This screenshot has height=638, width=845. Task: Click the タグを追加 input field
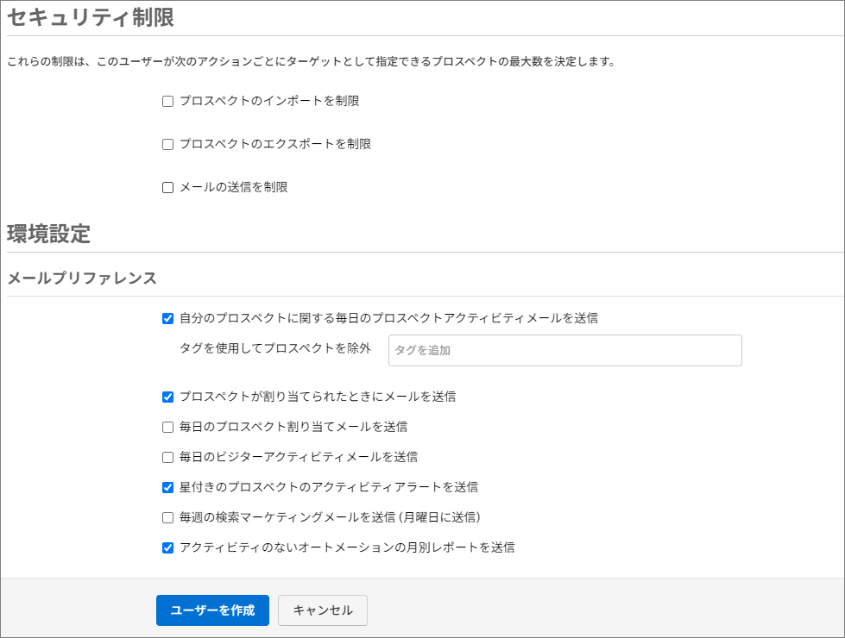pyautogui.click(x=564, y=351)
